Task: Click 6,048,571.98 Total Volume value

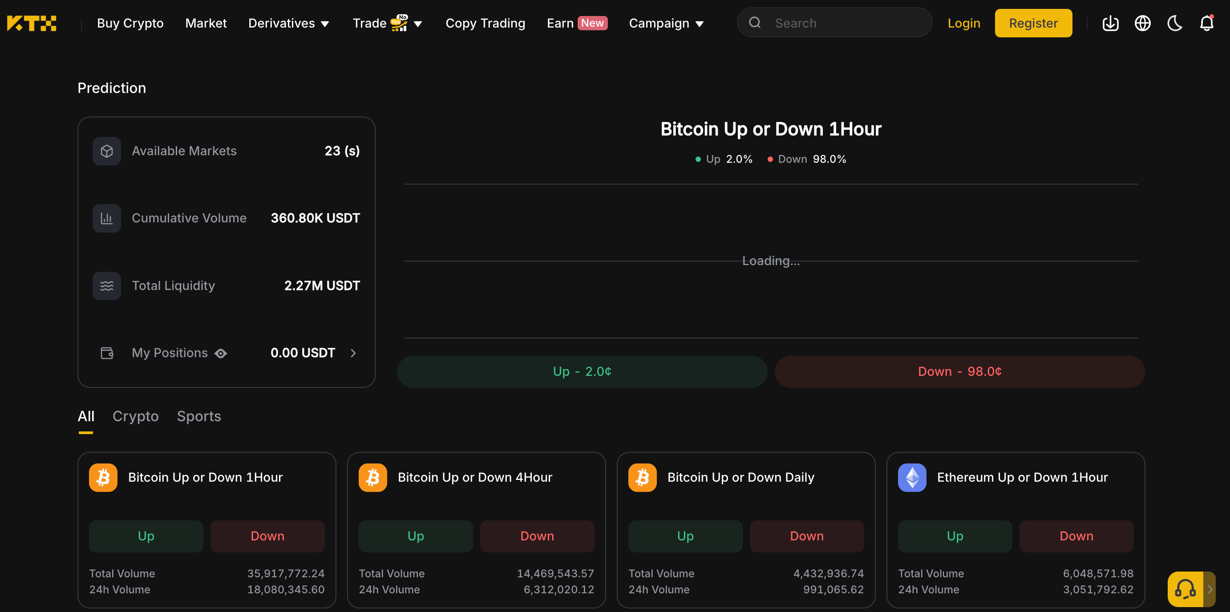Action: (x=1098, y=573)
